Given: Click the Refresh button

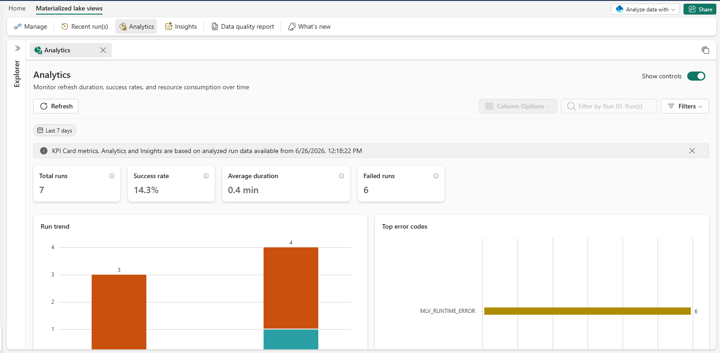Looking at the screenshot, I should click(56, 106).
